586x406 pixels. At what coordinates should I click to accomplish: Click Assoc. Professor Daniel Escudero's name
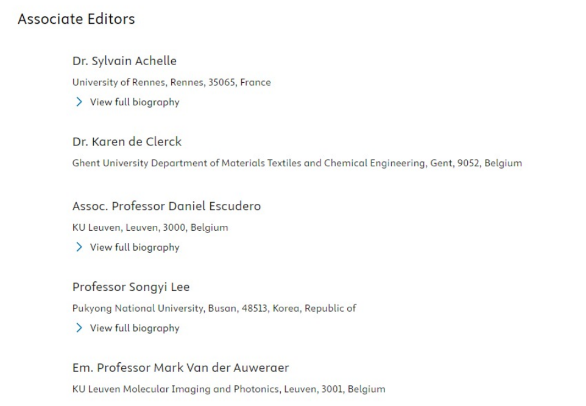click(x=166, y=206)
